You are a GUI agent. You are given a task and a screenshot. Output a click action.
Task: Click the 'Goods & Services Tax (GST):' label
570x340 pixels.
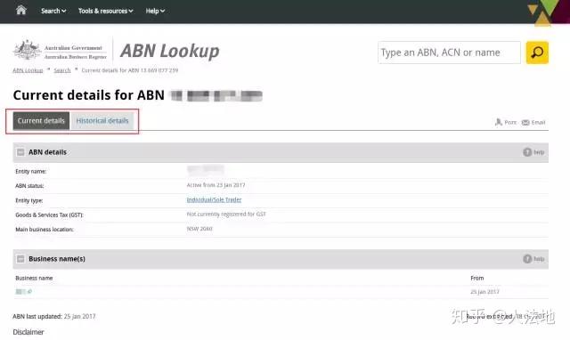tap(49, 215)
